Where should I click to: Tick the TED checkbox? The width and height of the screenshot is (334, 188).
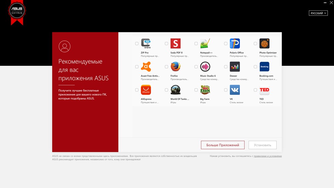pyautogui.click(x=255, y=90)
